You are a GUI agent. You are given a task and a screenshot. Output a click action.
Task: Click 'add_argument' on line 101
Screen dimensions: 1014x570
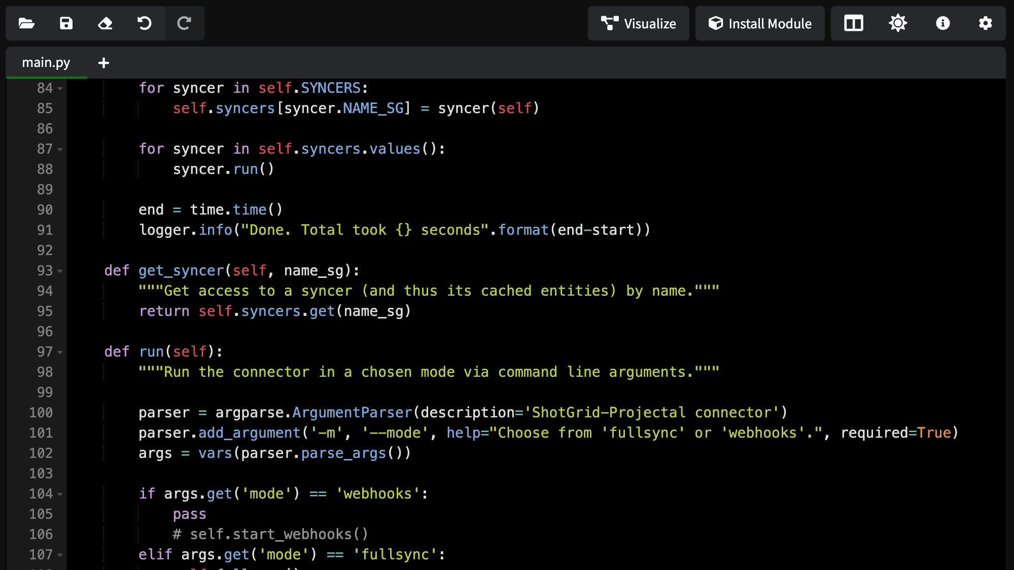tap(250, 433)
